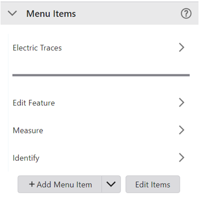Select the Edit Feature menu item label

tap(34, 103)
